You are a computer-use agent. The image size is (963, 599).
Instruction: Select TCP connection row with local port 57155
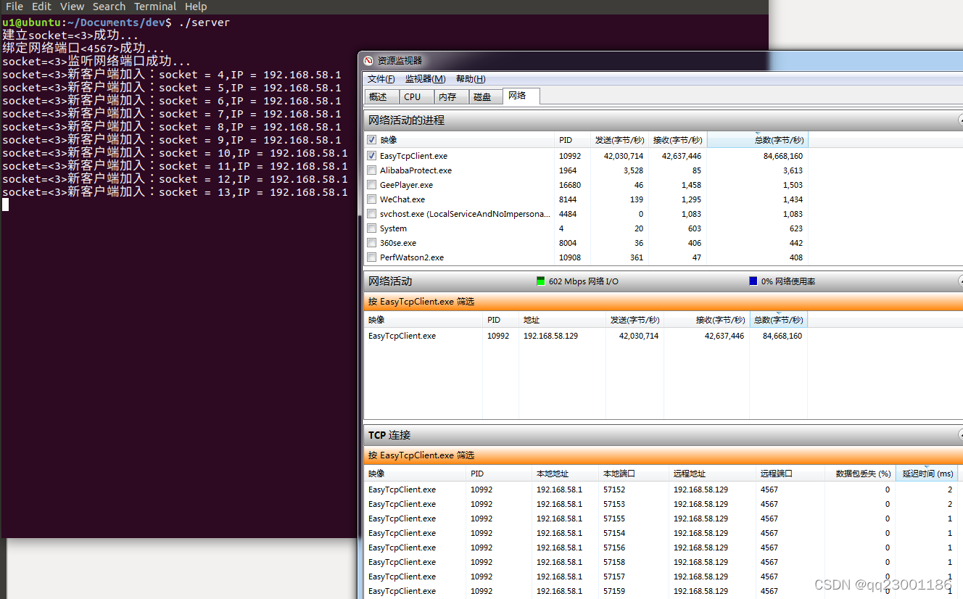pos(663,519)
